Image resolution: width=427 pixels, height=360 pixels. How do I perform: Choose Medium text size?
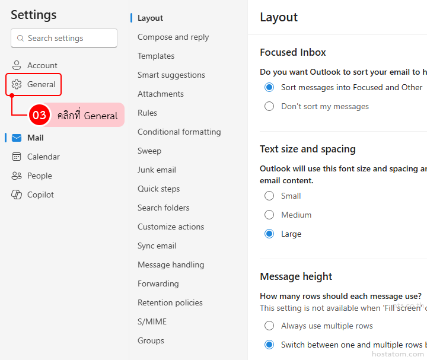pos(269,215)
